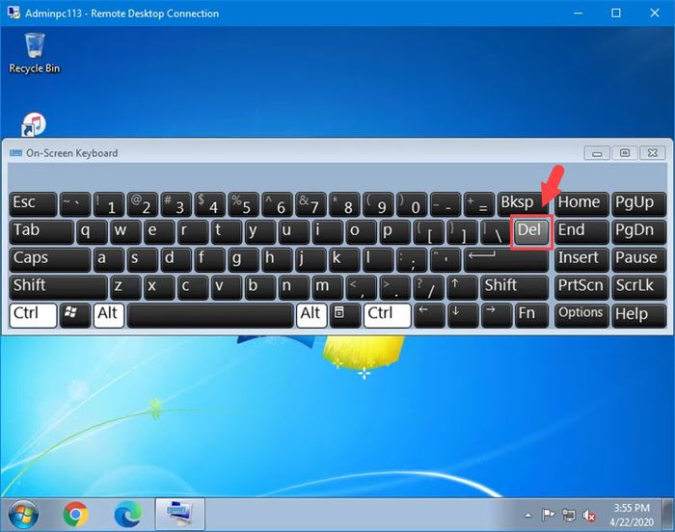Image resolution: width=675 pixels, height=532 pixels.
Task: Click the Home key
Action: [581, 204]
